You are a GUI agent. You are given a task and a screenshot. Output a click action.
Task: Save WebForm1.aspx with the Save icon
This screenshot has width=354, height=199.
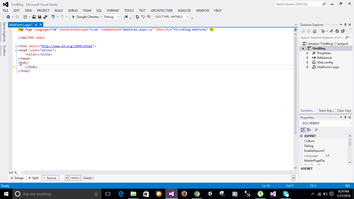40,17
